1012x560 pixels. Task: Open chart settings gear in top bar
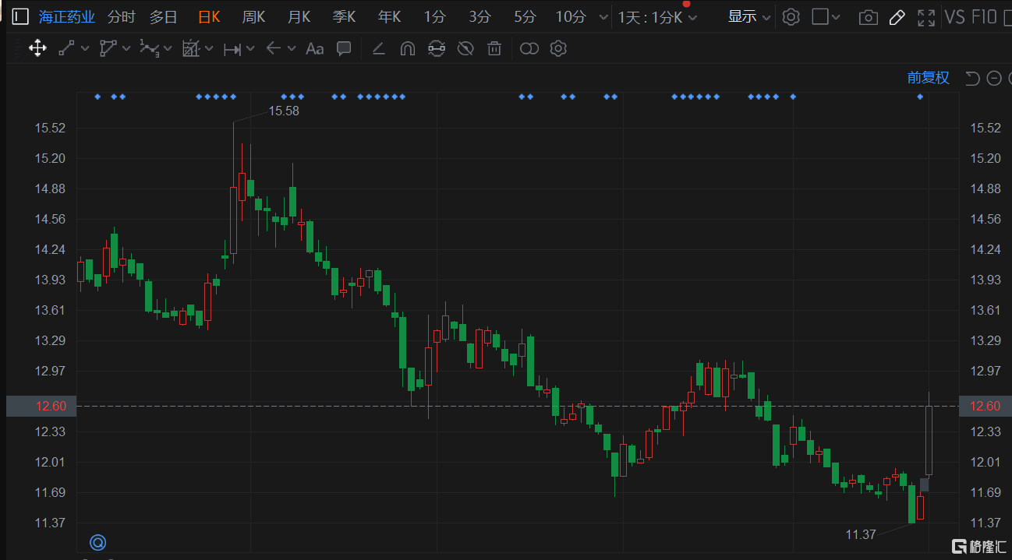pos(791,17)
